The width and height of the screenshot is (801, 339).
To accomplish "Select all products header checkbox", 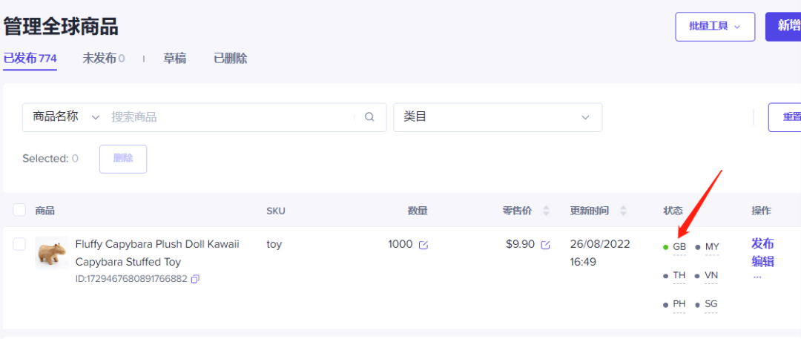I will pyautogui.click(x=19, y=211).
